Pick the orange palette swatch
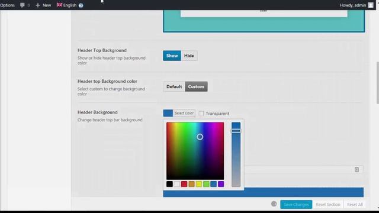The width and height of the screenshot is (379, 213). tap(191, 184)
